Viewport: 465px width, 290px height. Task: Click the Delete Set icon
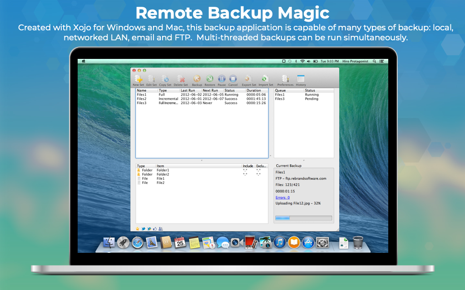point(180,80)
